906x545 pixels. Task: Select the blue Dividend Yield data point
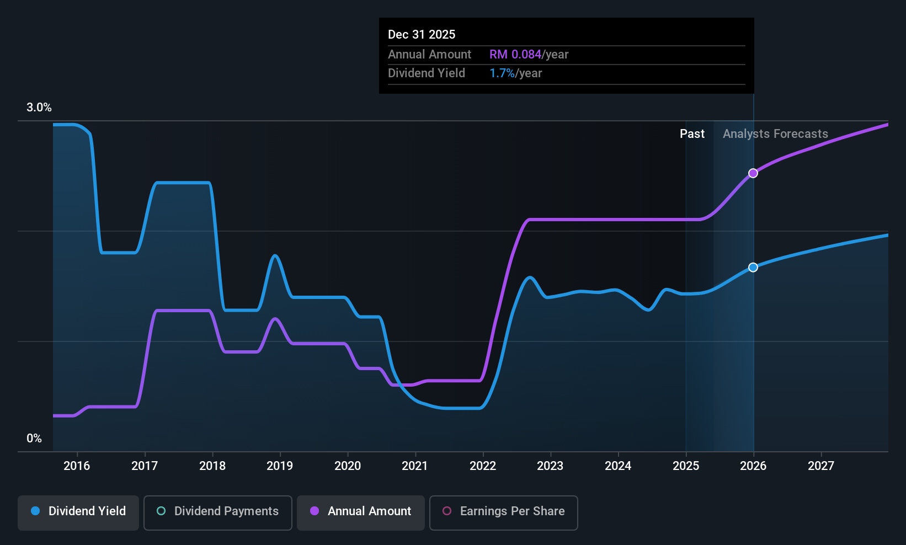click(x=753, y=268)
